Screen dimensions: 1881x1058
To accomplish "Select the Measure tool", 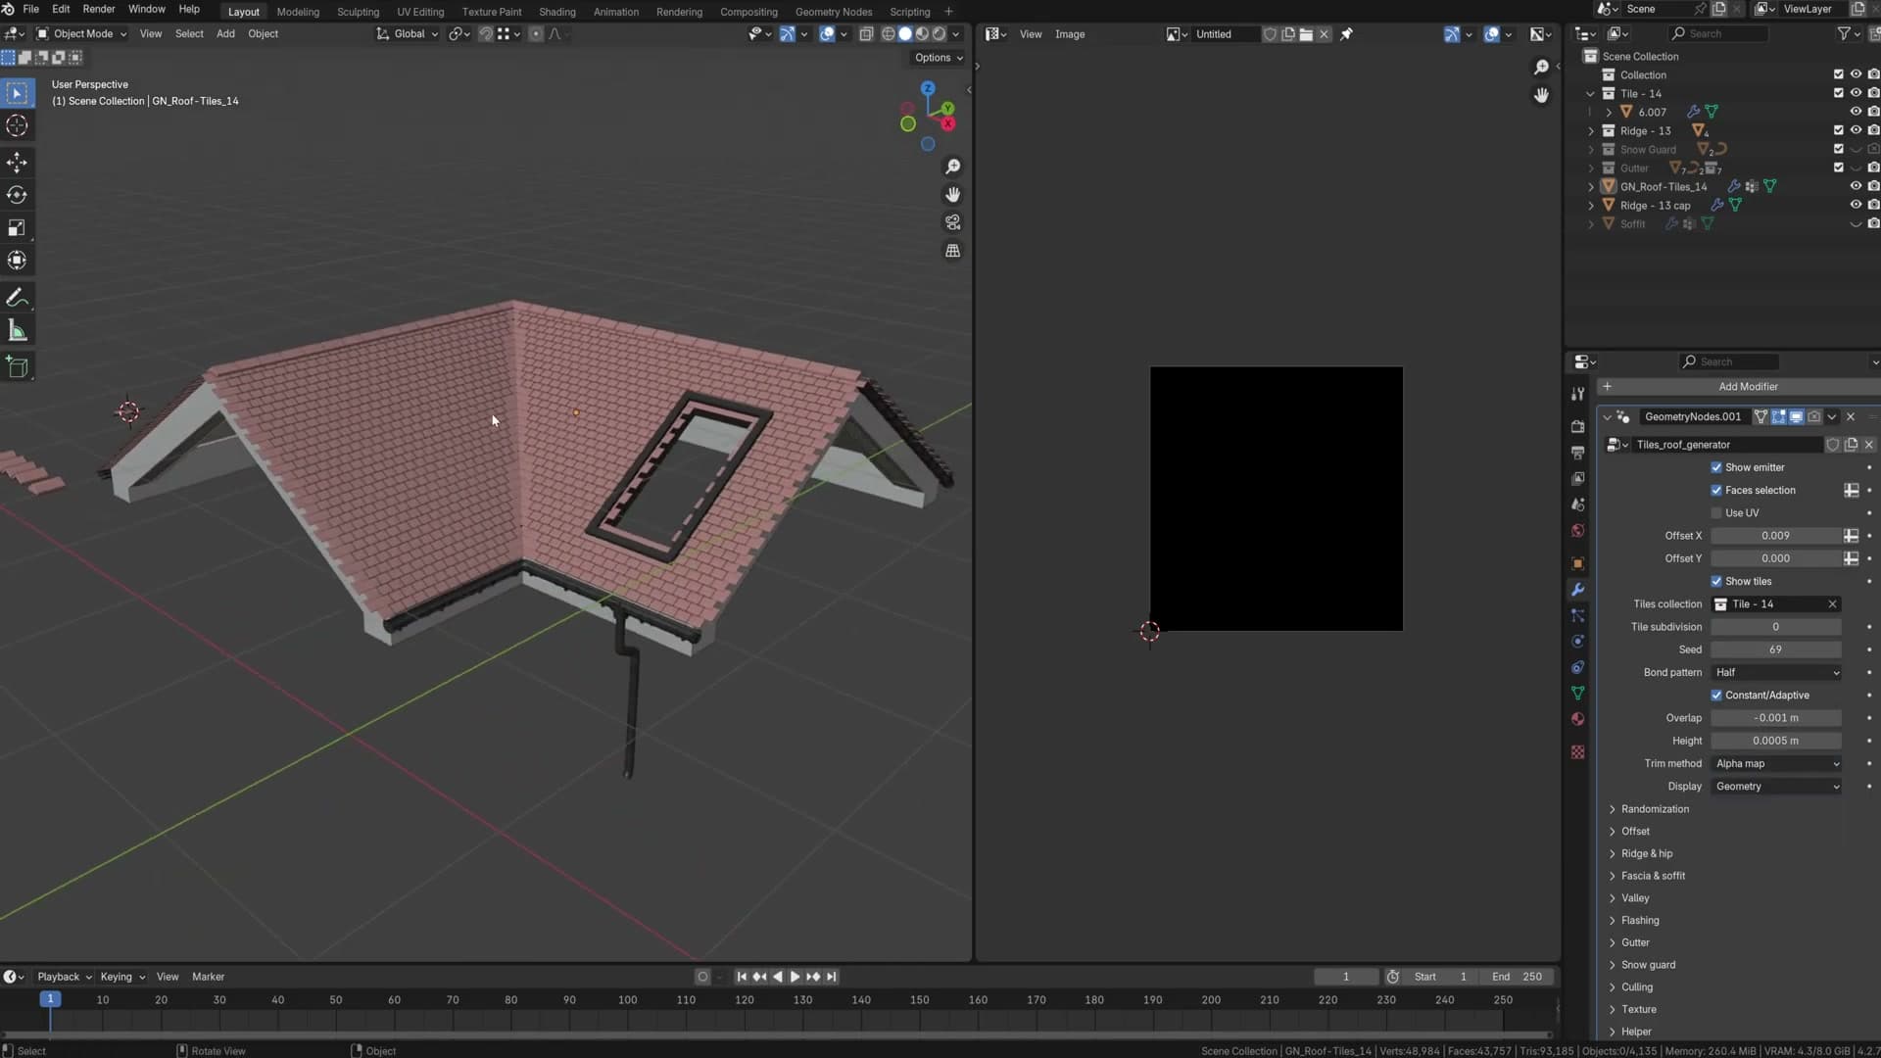I will click(x=17, y=331).
